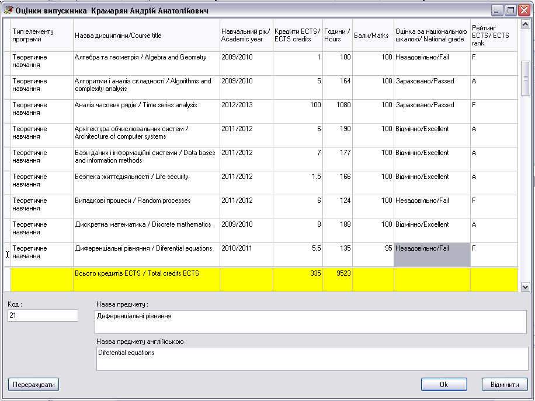Viewport: 535px width, 401px height.
Task: Click the Оцінка за національною шкалою column header
Action: [x=432, y=36]
